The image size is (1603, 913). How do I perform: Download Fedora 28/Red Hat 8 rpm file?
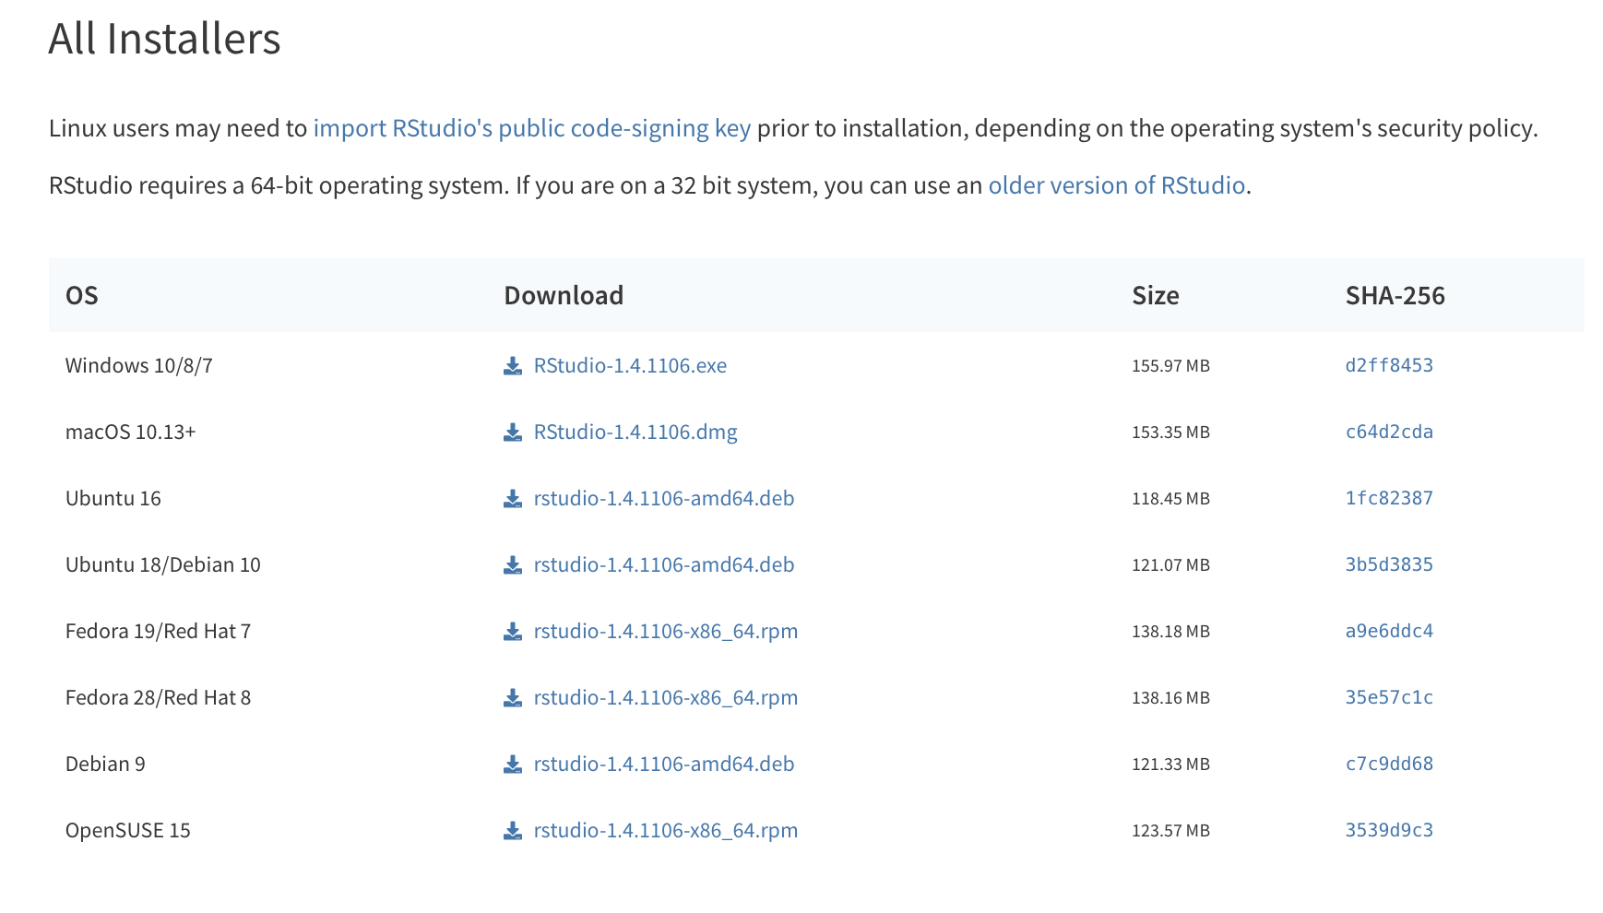coord(666,697)
